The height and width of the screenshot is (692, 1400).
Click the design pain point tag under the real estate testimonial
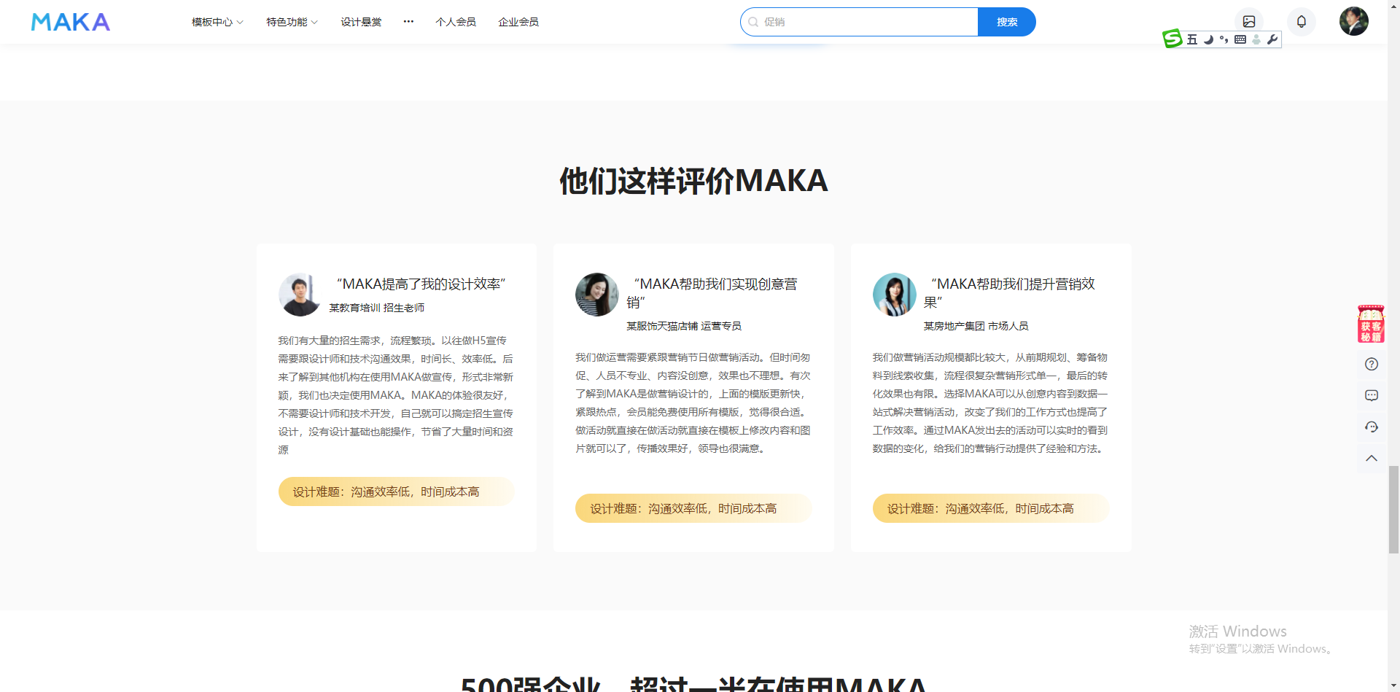point(991,508)
